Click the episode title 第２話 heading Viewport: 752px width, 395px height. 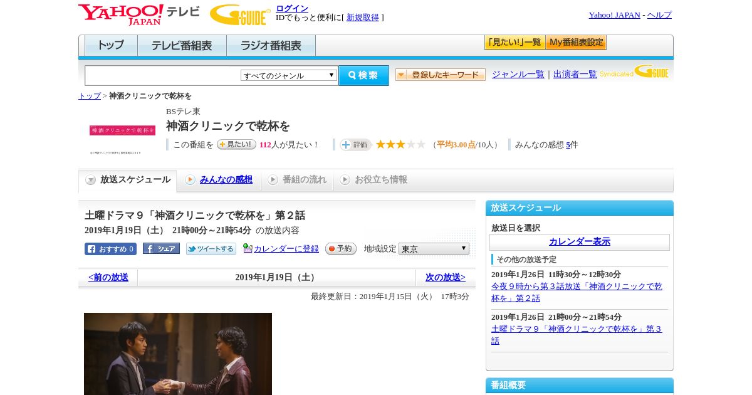click(x=195, y=216)
